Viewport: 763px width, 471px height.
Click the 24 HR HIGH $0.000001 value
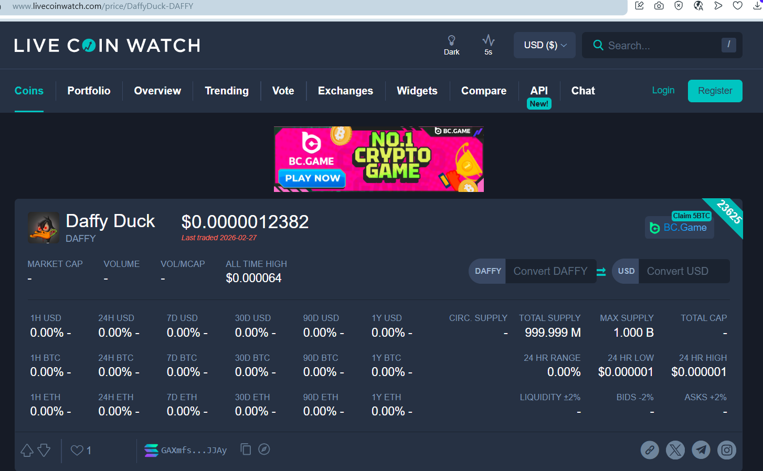pyautogui.click(x=699, y=372)
